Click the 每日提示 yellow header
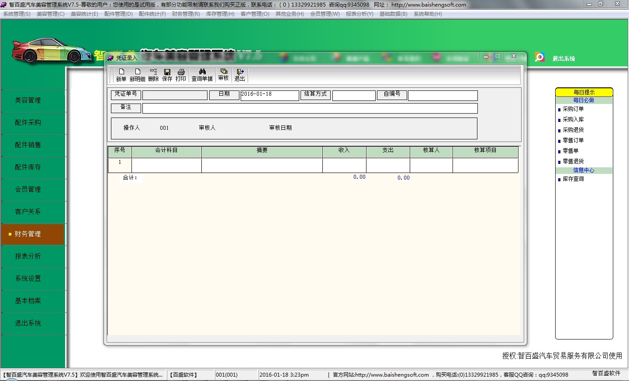This screenshot has height=381, width=629. (584, 92)
